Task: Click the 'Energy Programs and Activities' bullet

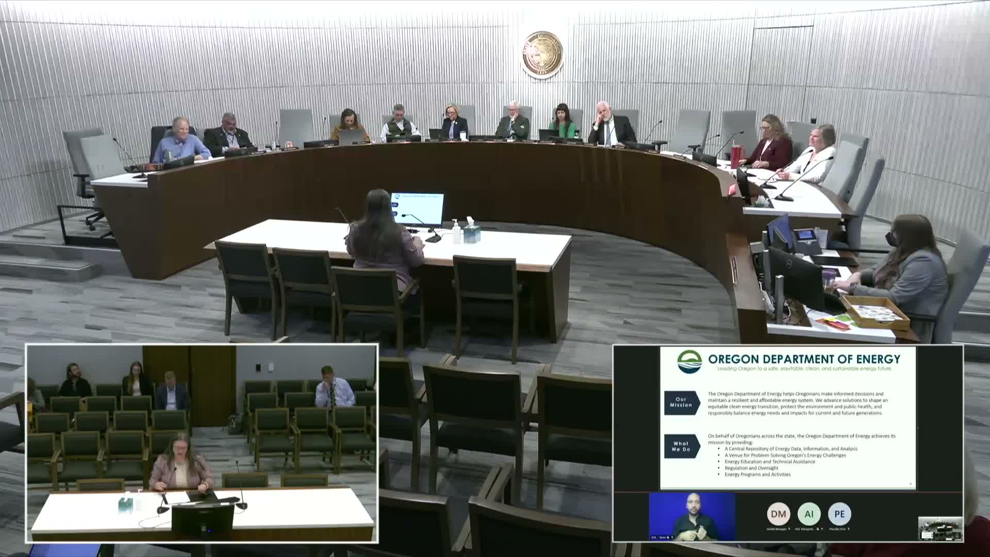Action: point(757,474)
